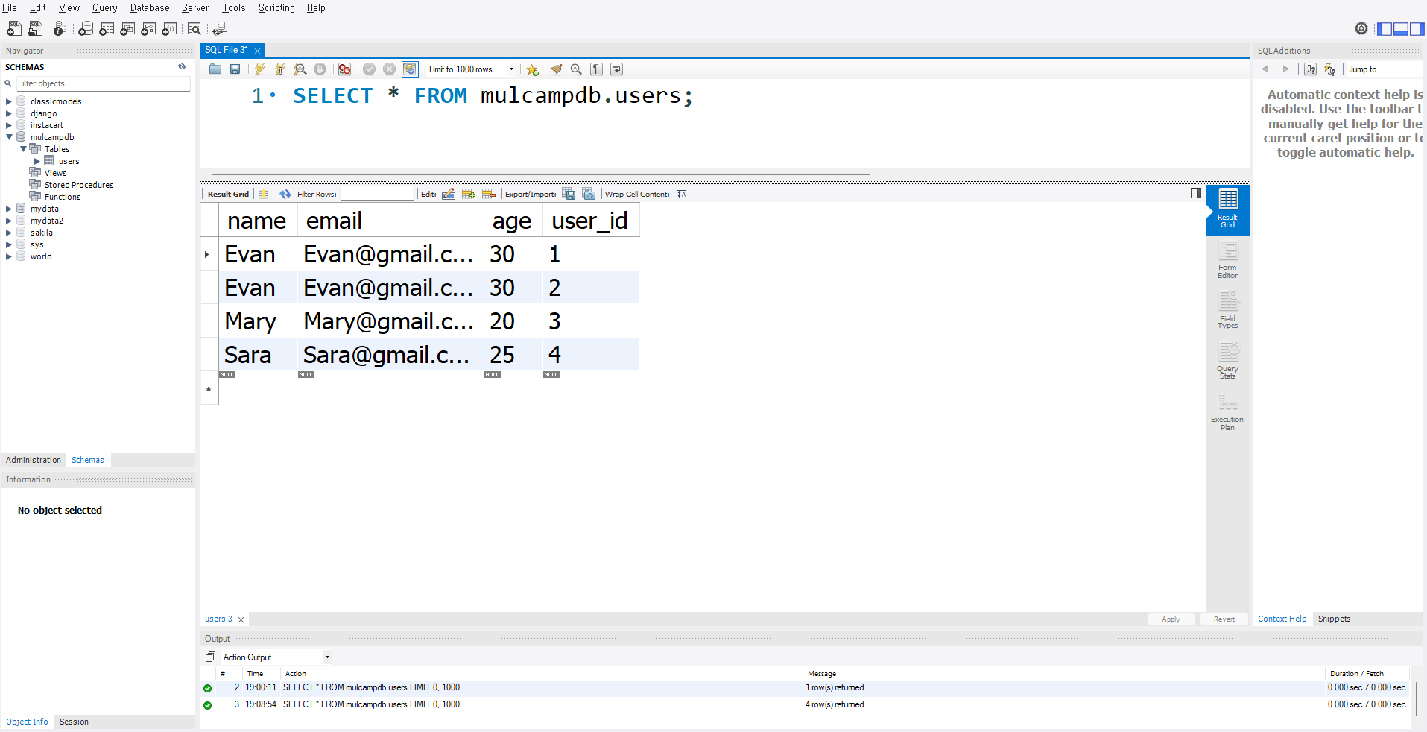The image size is (1427, 732).
Task: Select the Refresh result grid icon
Action: tap(285, 194)
